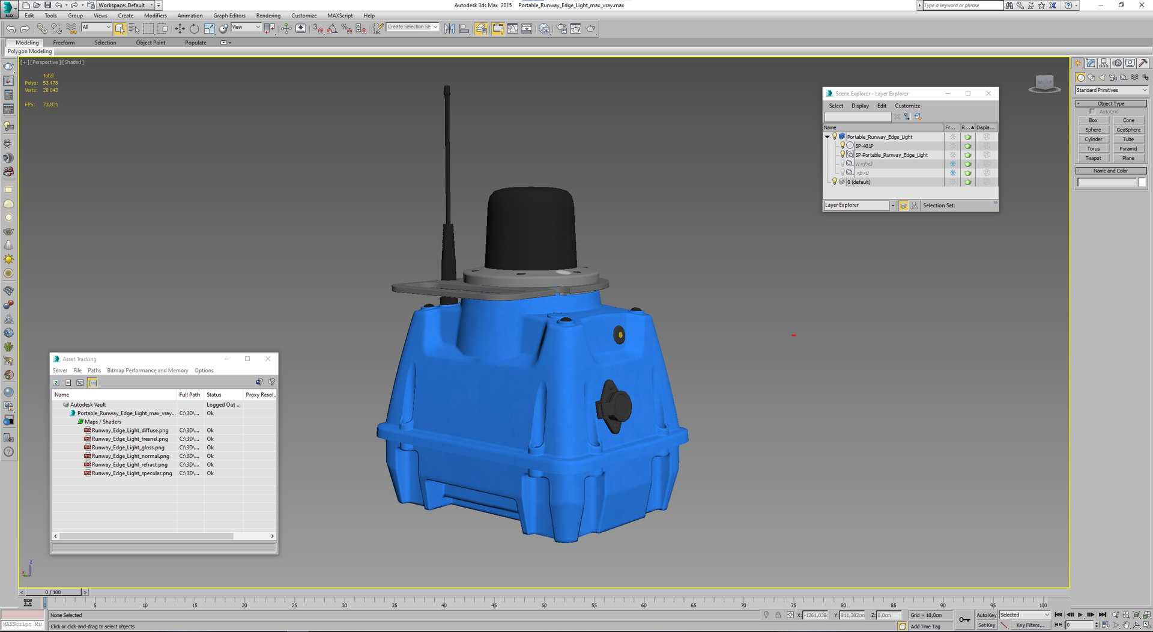This screenshot has height=632, width=1153.
Task: Open the Hierarchy panel tab icon
Action: coord(1104,63)
